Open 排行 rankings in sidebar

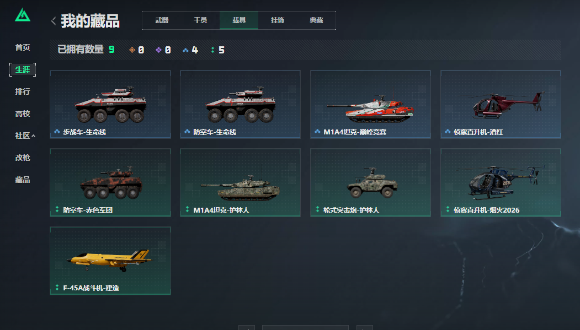pos(23,91)
